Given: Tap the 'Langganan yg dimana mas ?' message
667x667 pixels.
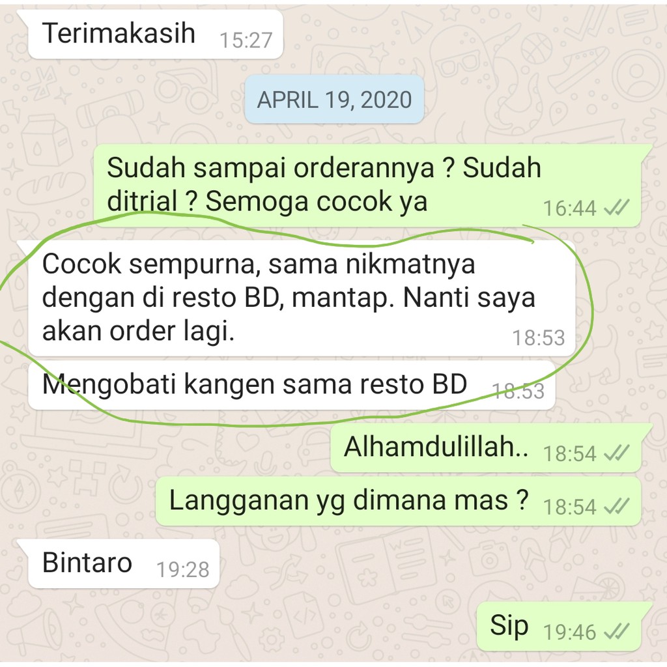Looking at the screenshot, I should click(x=398, y=502).
